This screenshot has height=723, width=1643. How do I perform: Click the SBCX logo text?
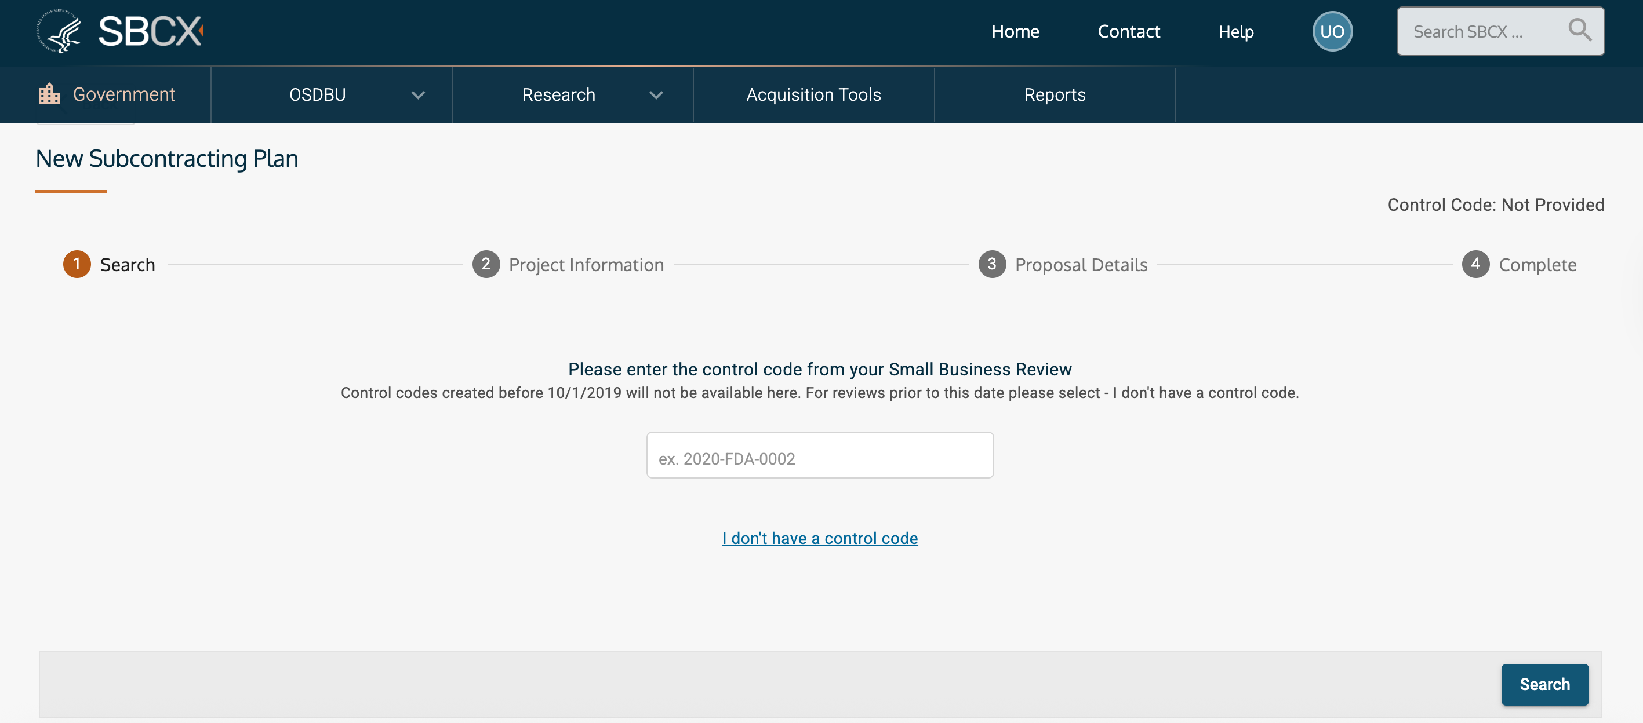click(x=151, y=31)
